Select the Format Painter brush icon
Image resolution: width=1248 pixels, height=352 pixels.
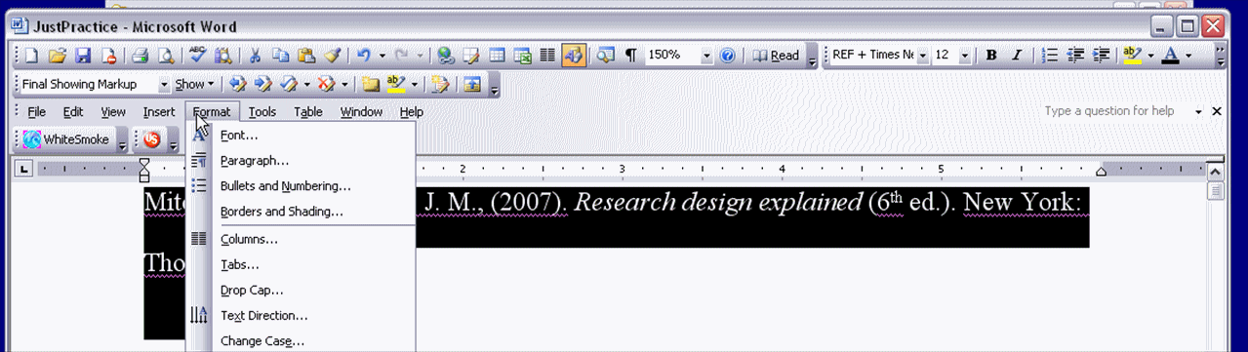(332, 56)
